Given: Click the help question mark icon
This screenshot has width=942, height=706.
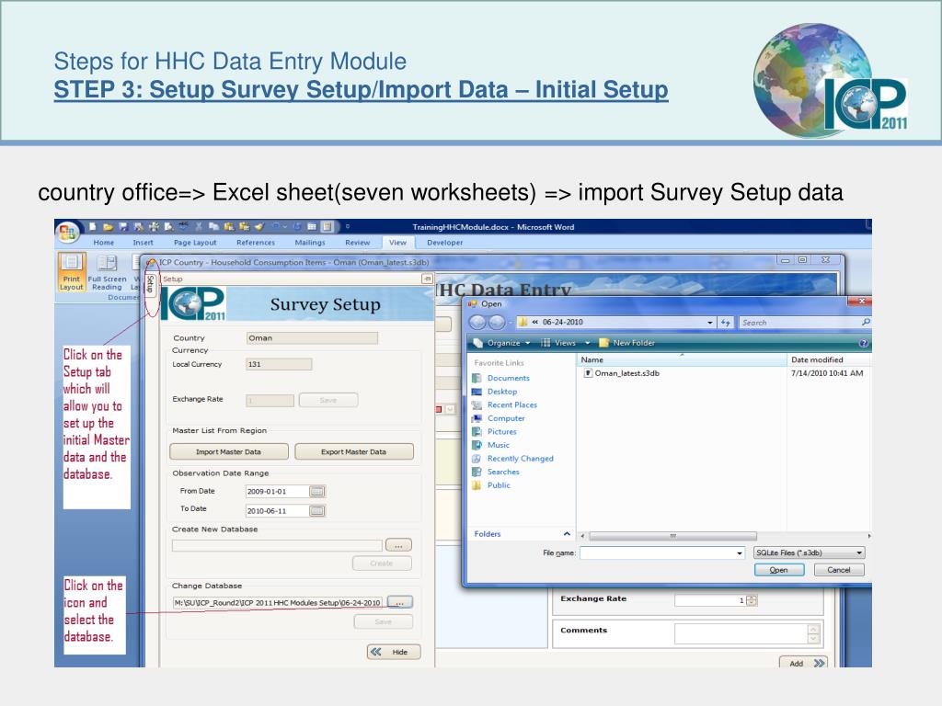Looking at the screenshot, I should coord(863,344).
